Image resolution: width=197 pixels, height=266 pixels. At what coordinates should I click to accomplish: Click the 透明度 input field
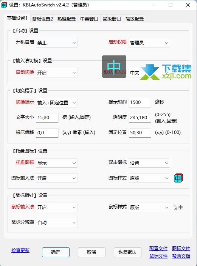tap(140, 118)
